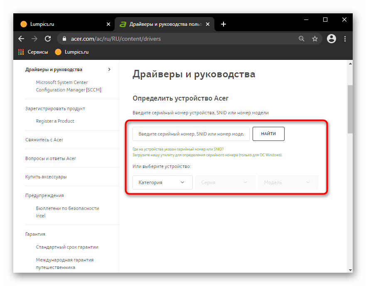Open the Предупреждения sidebar item
Image resolution: width=366 pixels, height=286 pixels.
(44, 195)
